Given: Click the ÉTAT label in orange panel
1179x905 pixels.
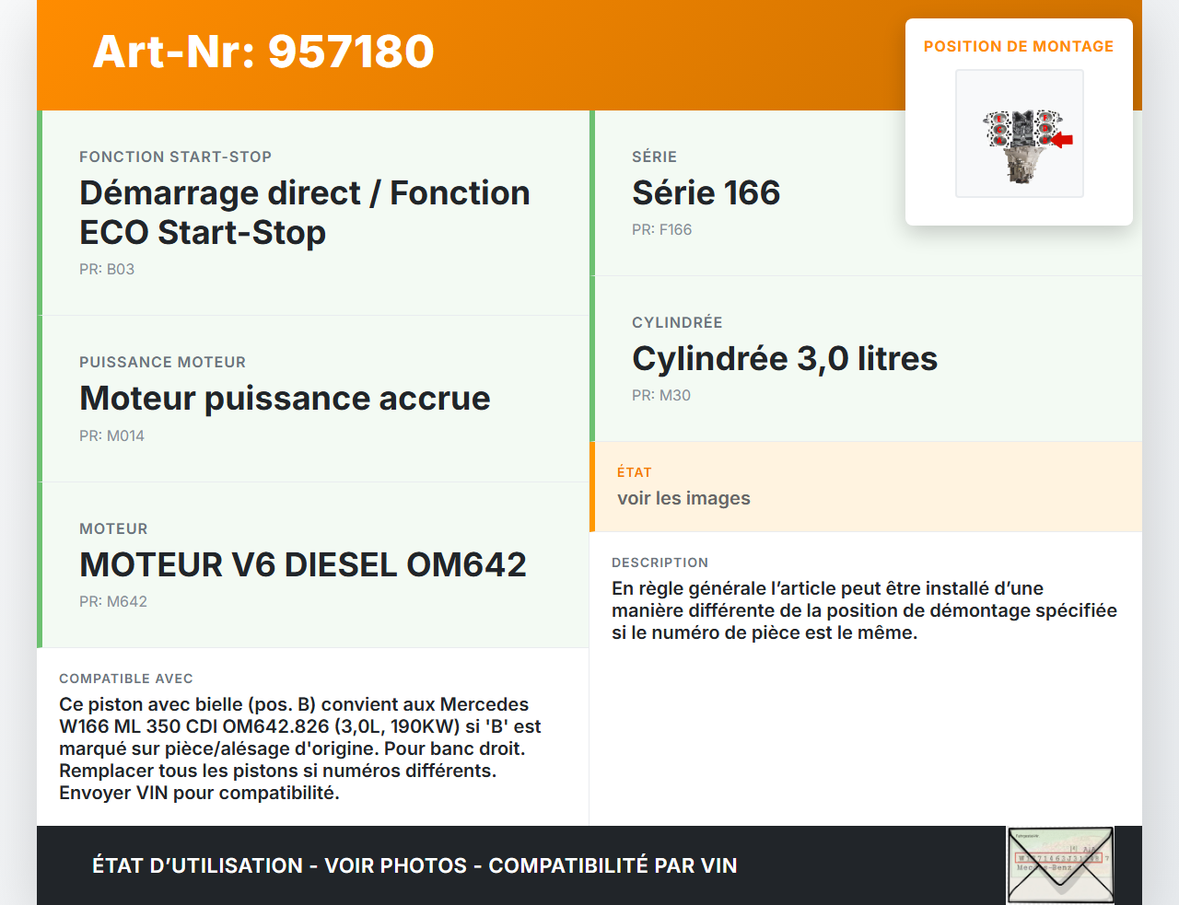Looking at the screenshot, I should click(634, 472).
